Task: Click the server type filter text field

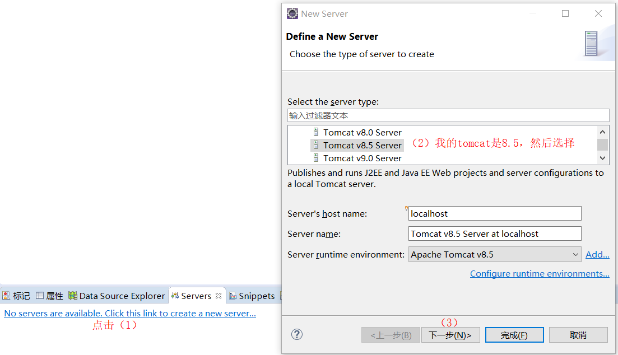Action: pos(448,115)
